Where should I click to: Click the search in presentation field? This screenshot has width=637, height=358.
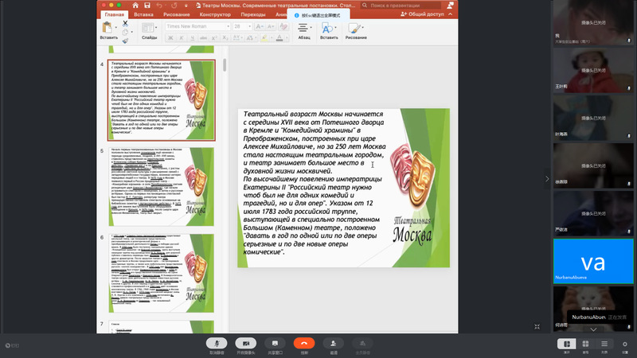click(x=401, y=6)
